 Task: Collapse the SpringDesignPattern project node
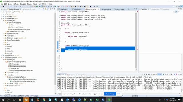[x=1, y=58]
